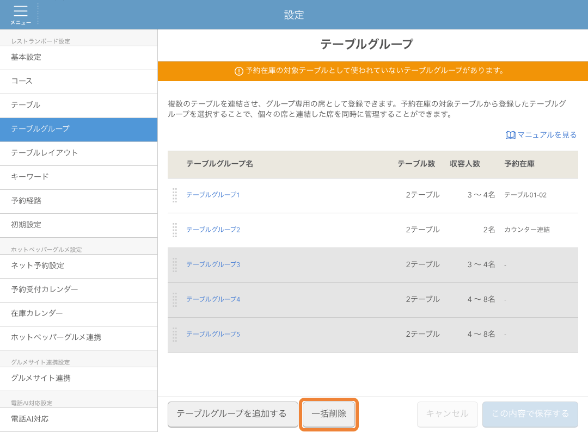This screenshot has height=432, width=588.
Task: Click the drag handle beside テーブルグループ1
Action: 175,195
